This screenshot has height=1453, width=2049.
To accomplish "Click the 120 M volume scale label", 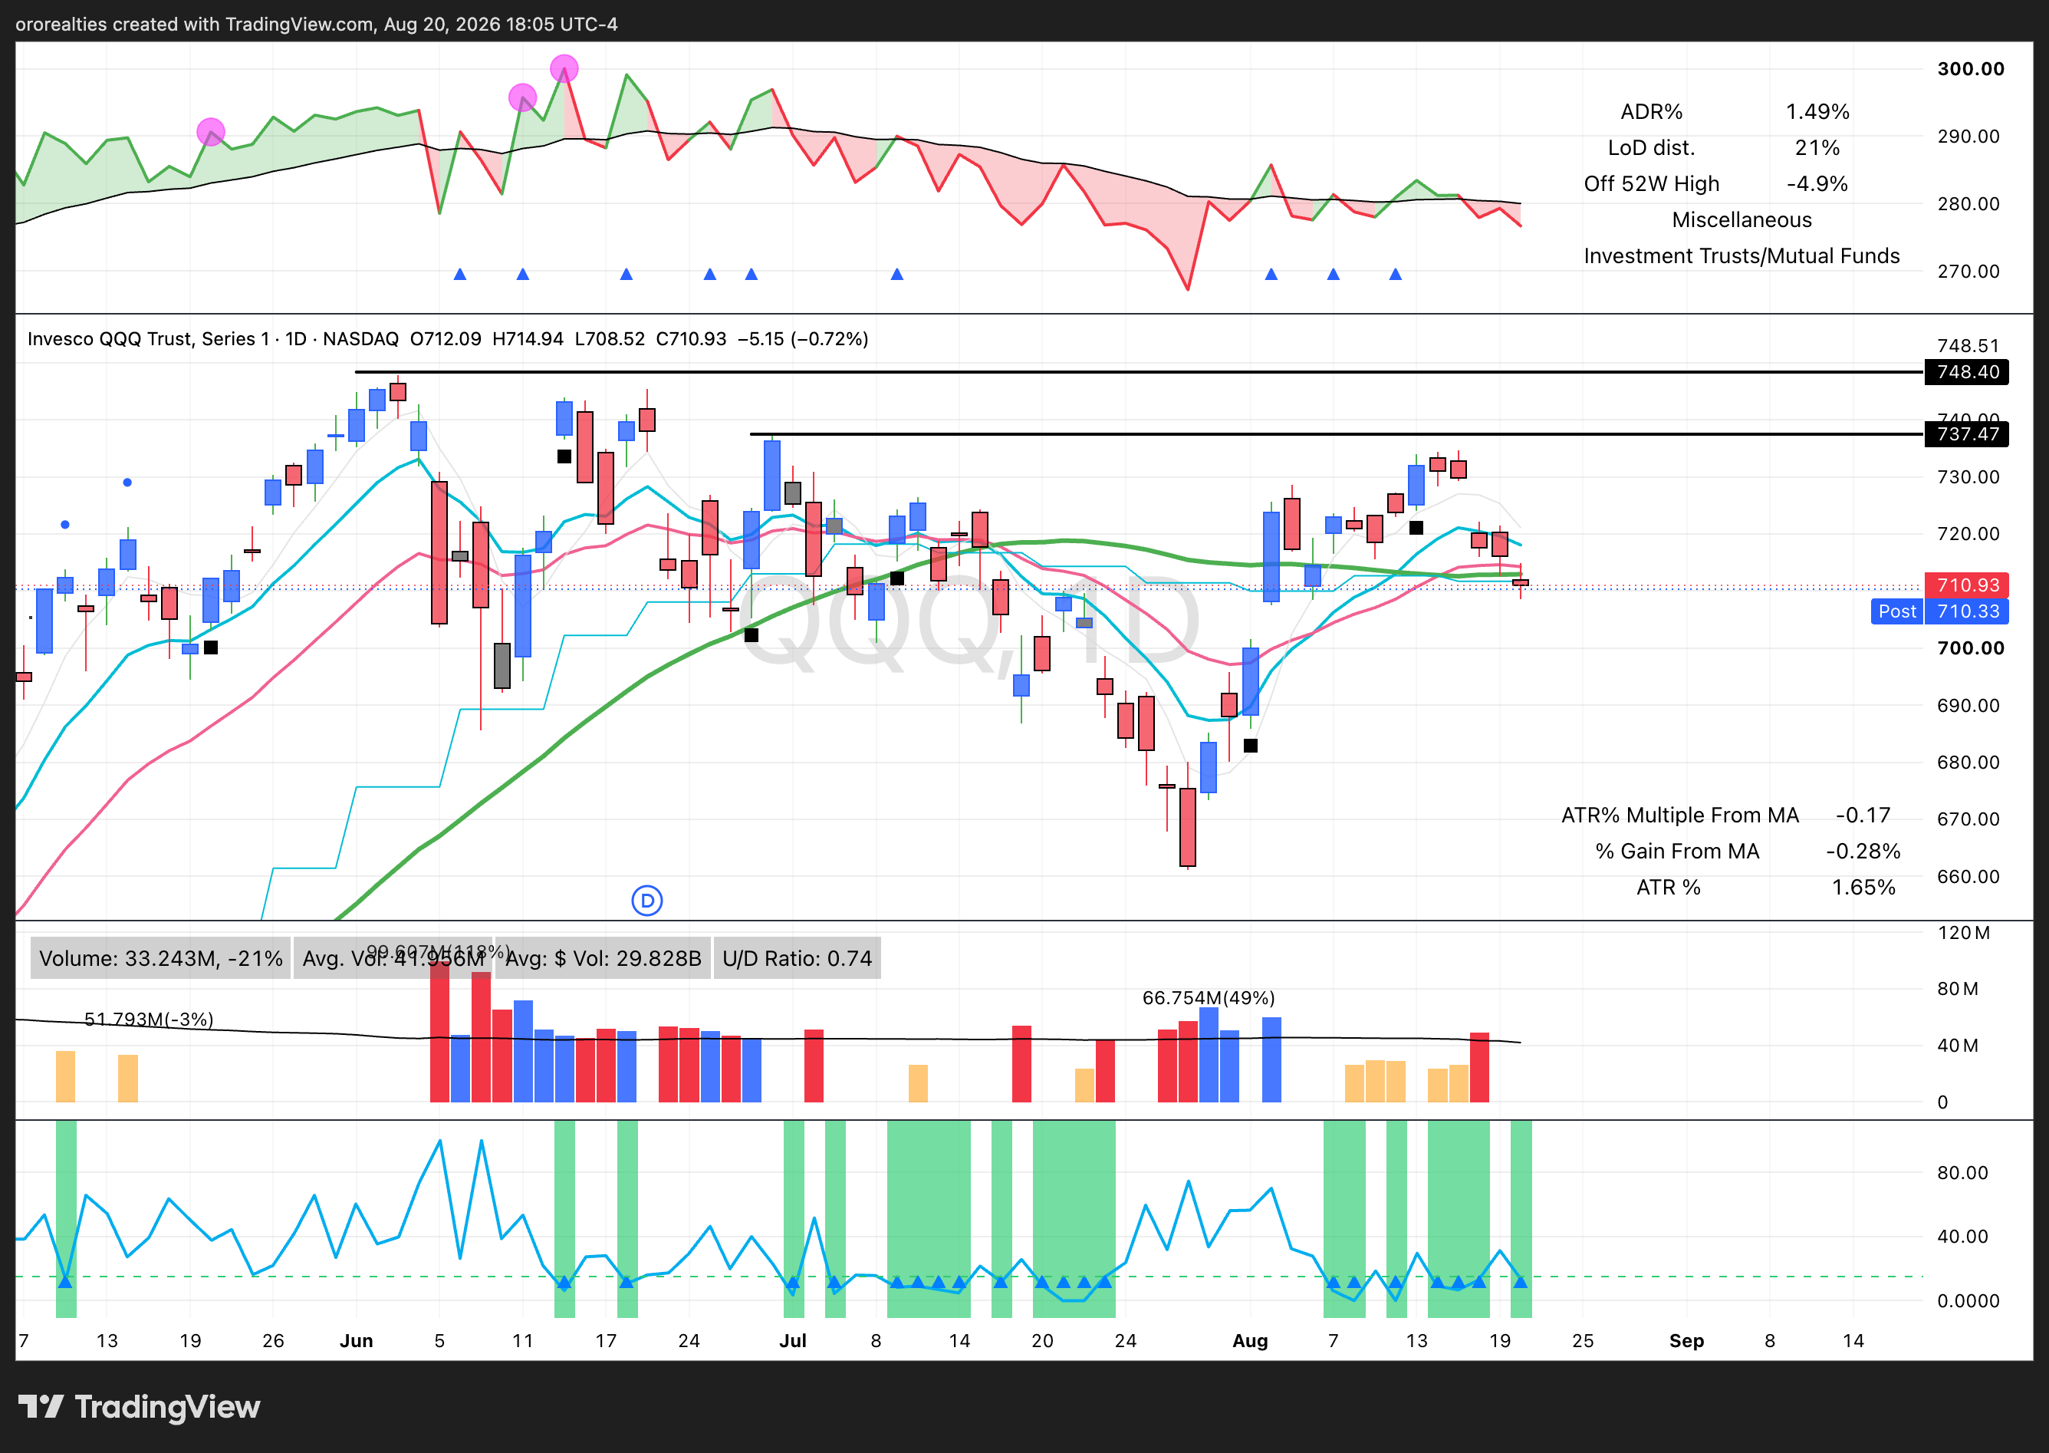I will 1963,932.
